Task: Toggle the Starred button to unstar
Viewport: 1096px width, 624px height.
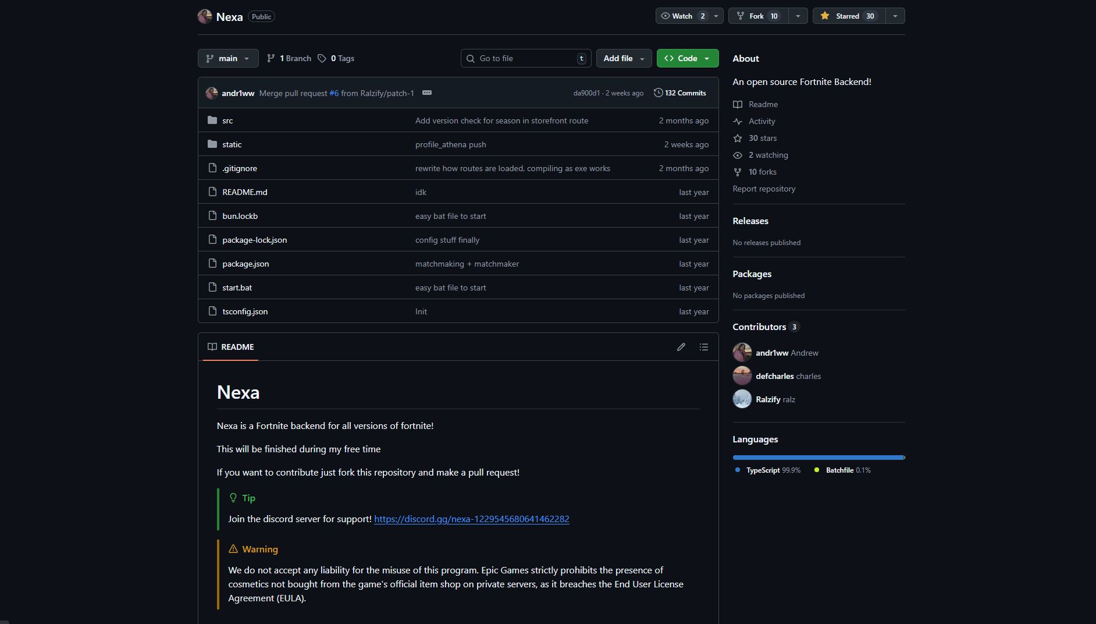Action: click(849, 16)
